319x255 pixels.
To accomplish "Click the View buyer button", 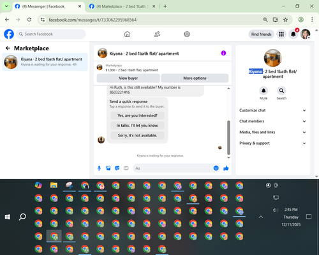I will (128, 78).
